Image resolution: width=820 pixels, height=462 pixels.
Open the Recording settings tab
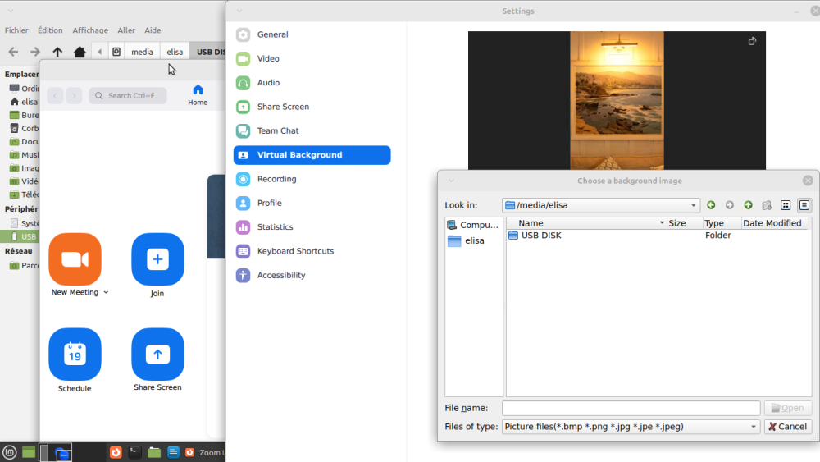click(x=276, y=179)
